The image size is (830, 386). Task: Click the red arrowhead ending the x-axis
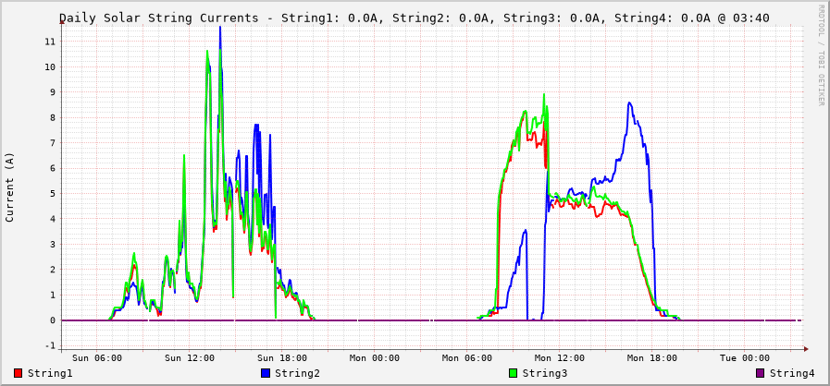[806, 349]
